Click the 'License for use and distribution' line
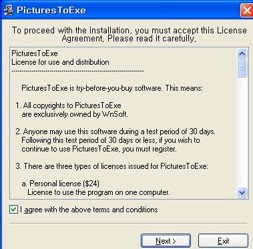This screenshot has height=249, width=253. (x=60, y=62)
